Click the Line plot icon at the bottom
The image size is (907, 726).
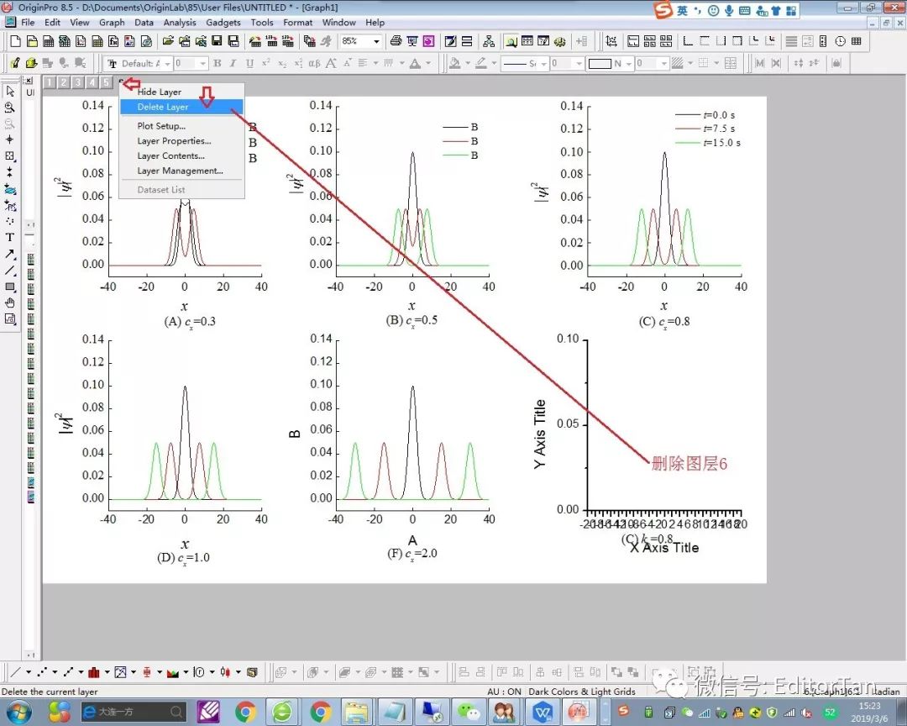point(15,672)
